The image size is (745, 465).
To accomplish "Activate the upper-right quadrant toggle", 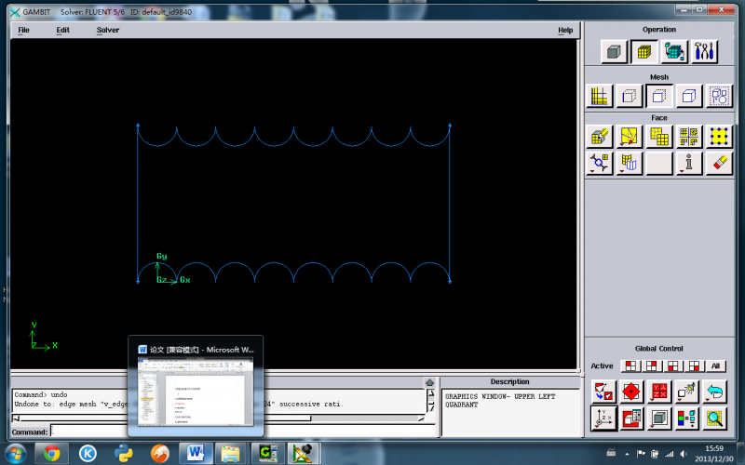I will point(651,365).
